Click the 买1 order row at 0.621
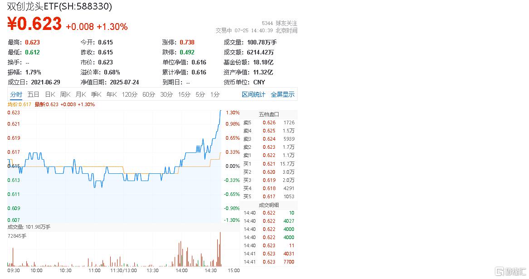This screenshot has height=279, width=529. click(269, 164)
